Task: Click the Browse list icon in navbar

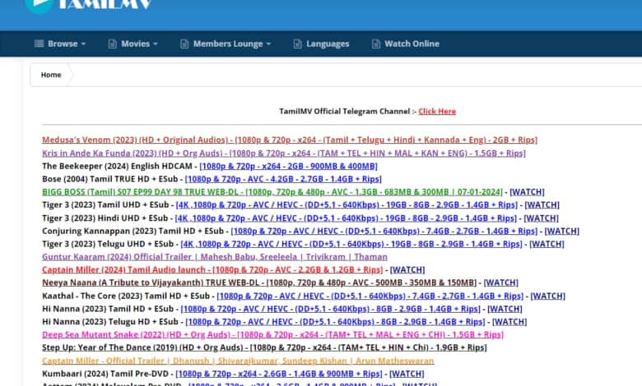Action: coord(39,44)
